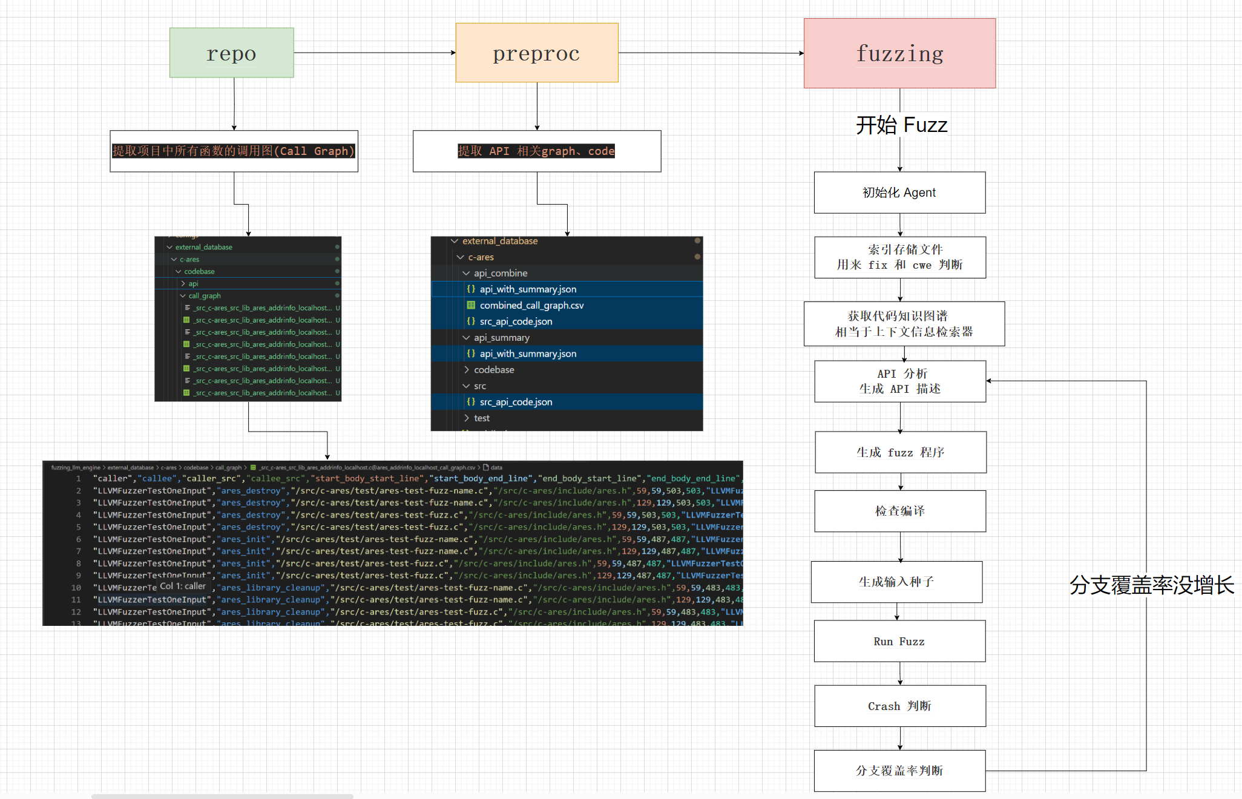Image resolution: width=1242 pixels, height=799 pixels.
Task: Click the CSV icon beside combined_call_graph.csv
Action: (x=471, y=305)
